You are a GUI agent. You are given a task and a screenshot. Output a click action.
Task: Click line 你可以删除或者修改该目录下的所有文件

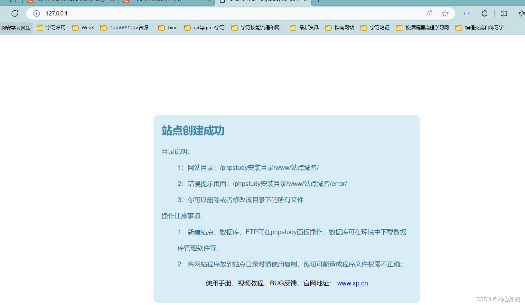(241, 200)
